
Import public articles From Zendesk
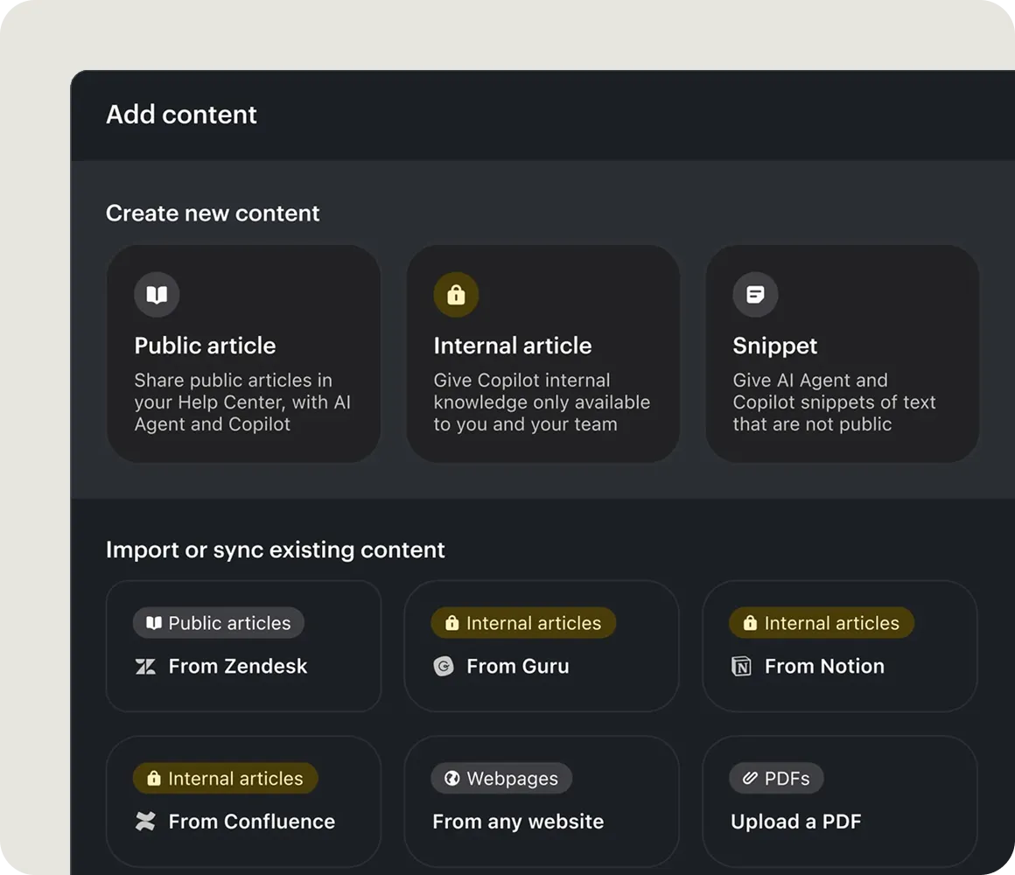tap(243, 646)
